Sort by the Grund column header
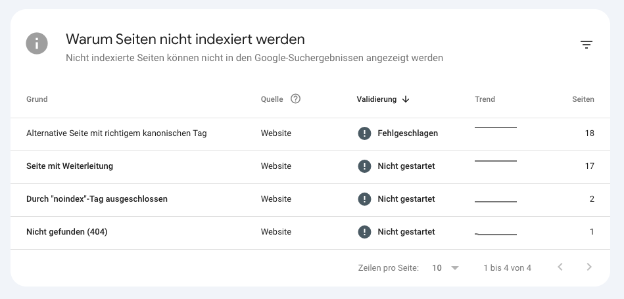 click(x=37, y=99)
